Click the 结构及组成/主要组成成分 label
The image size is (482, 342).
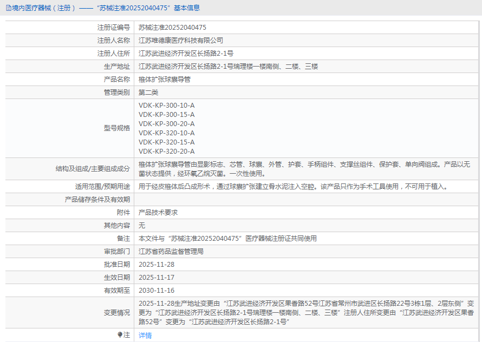coord(93,169)
